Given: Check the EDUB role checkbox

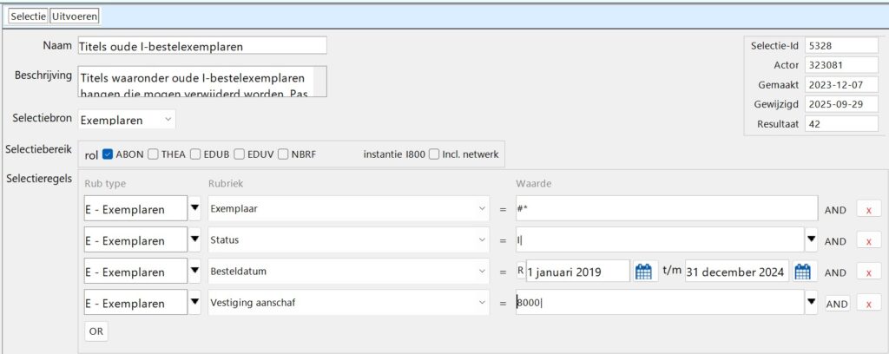Looking at the screenshot, I should click(x=196, y=155).
